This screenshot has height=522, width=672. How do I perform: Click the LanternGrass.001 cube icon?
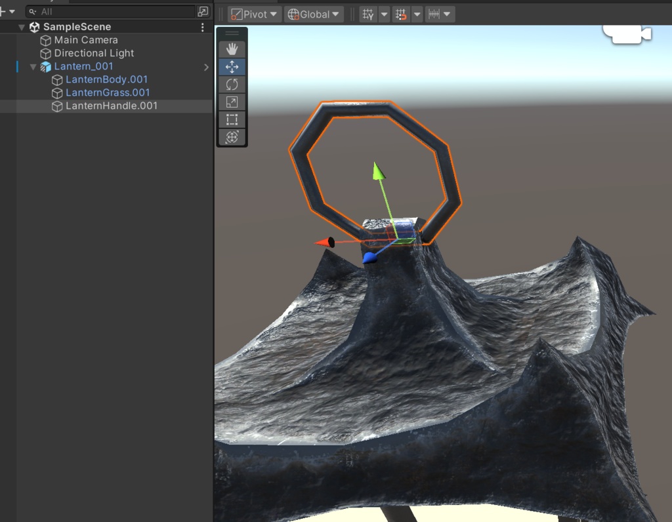pos(57,93)
